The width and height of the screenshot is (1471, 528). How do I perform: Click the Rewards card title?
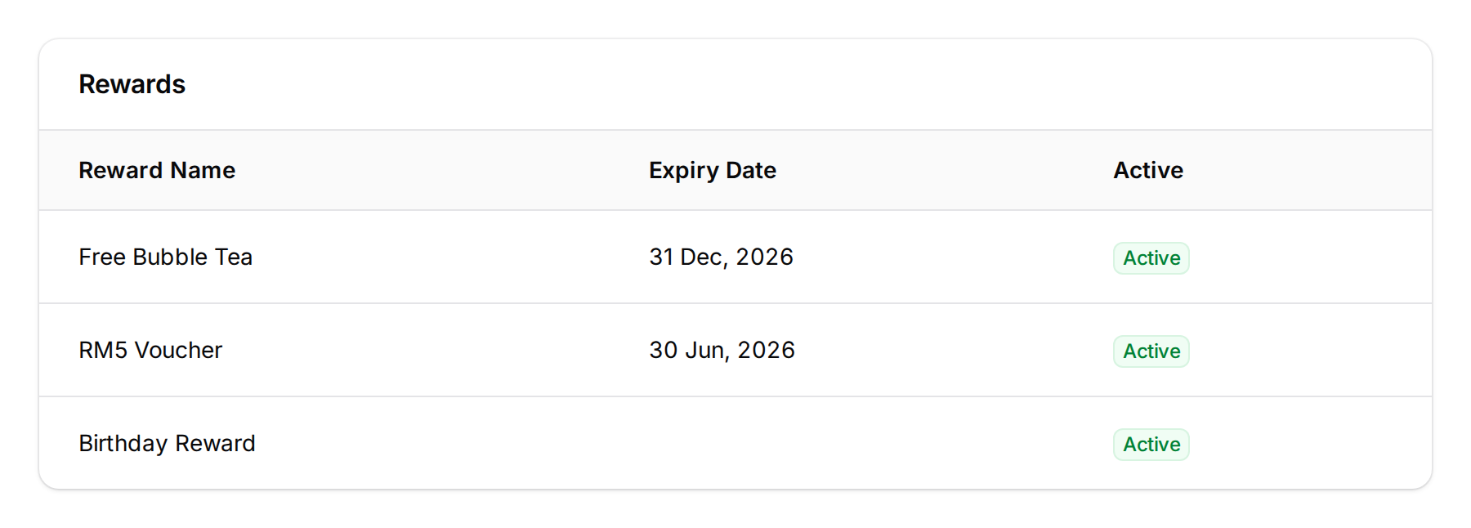click(132, 84)
